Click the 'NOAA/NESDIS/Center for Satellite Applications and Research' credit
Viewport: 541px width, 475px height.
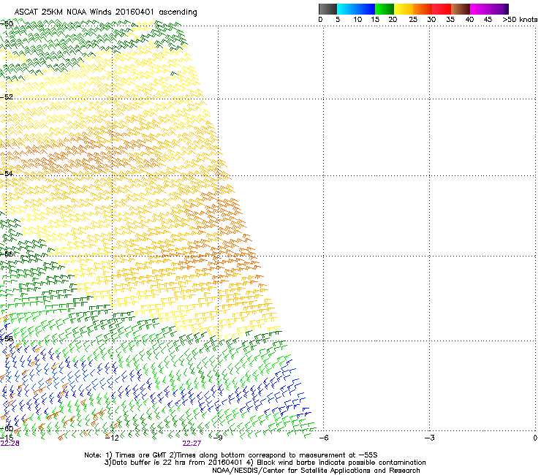[316, 471]
